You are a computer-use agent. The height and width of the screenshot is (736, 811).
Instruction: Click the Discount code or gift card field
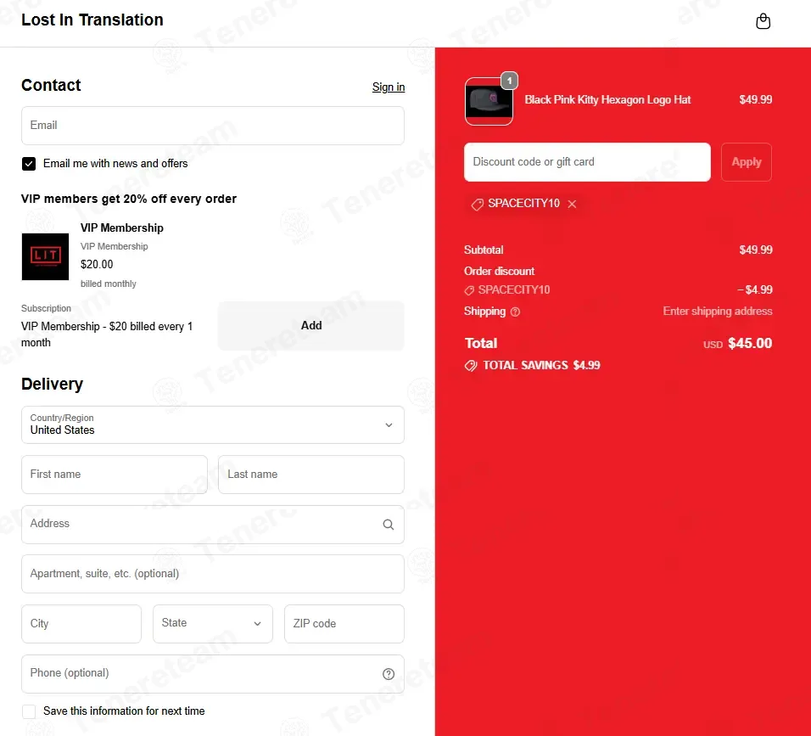[587, 162]
